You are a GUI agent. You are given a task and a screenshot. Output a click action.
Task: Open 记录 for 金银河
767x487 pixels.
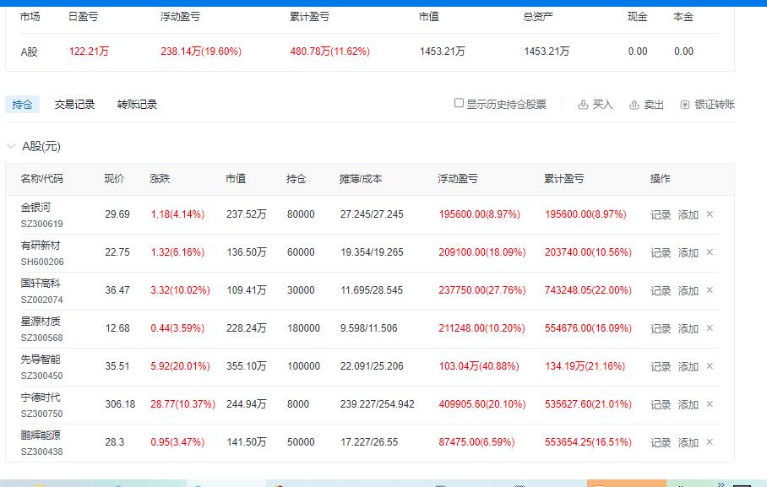click(x=661, y=215)
